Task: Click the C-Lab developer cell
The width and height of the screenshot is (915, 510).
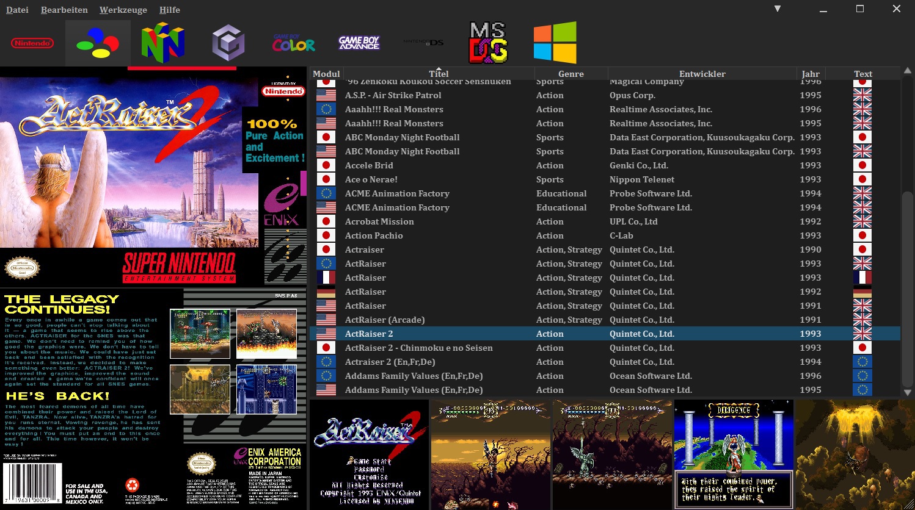Action: point(621,235)
